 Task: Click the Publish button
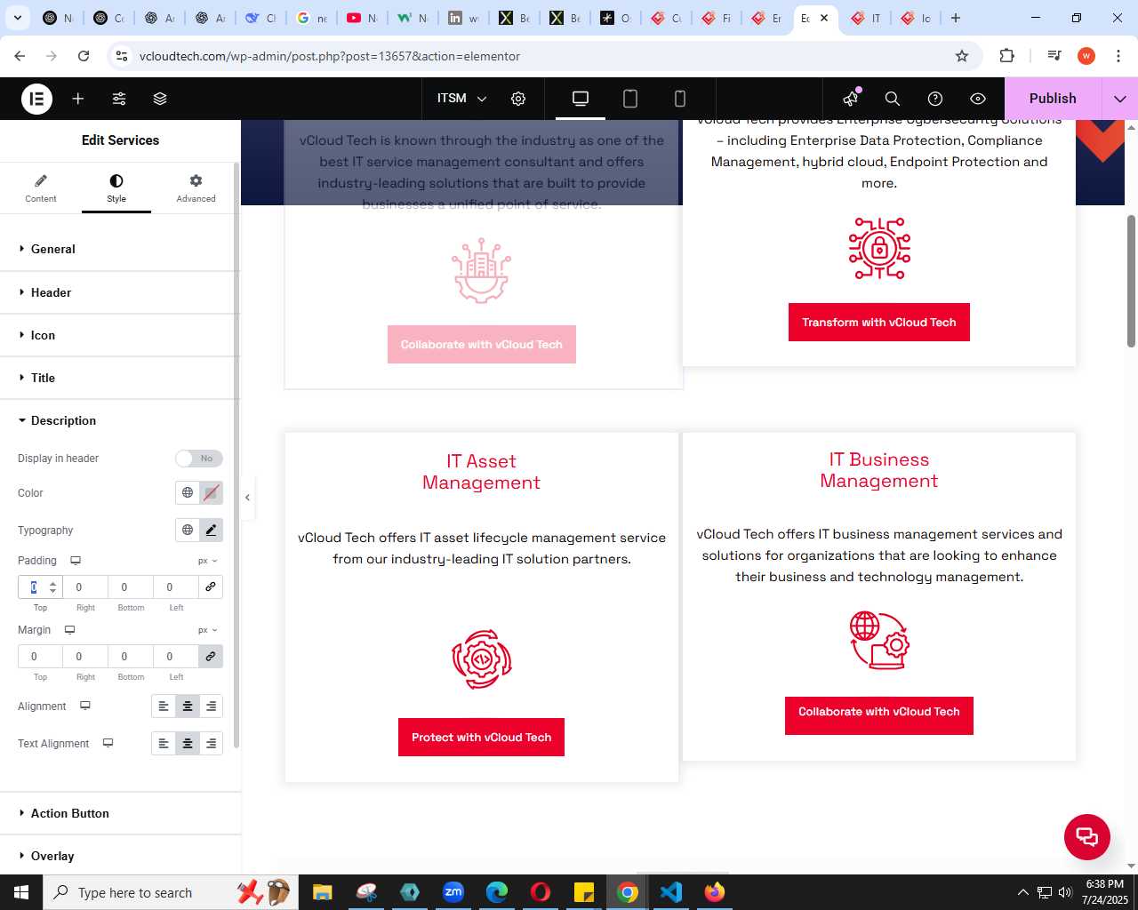pos(1053,99)
